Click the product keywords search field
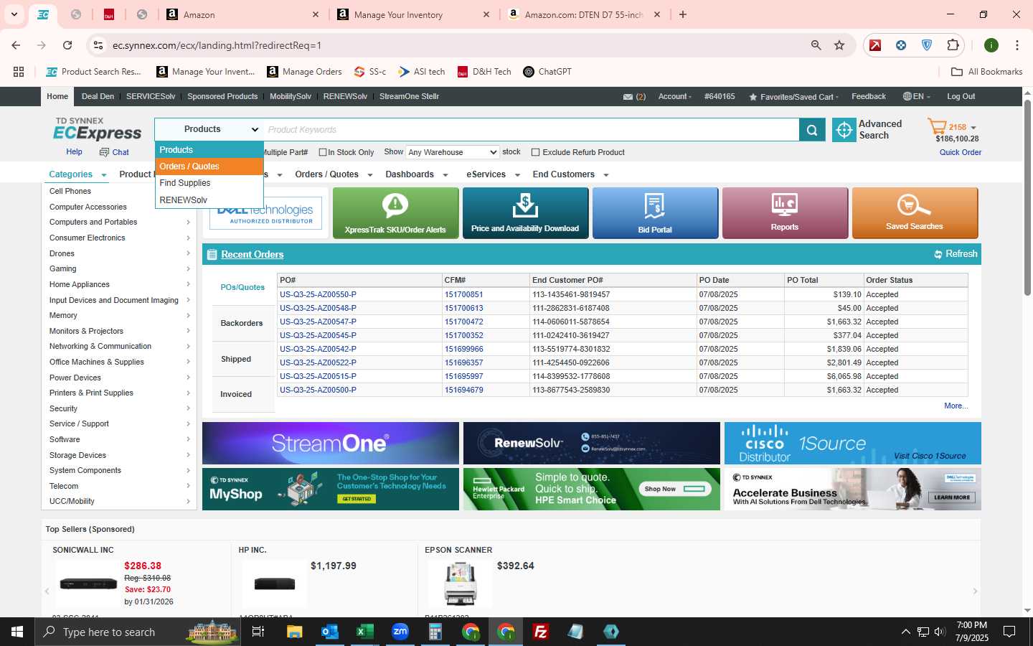Screen dimensions: 1033x646 (531, 130)
